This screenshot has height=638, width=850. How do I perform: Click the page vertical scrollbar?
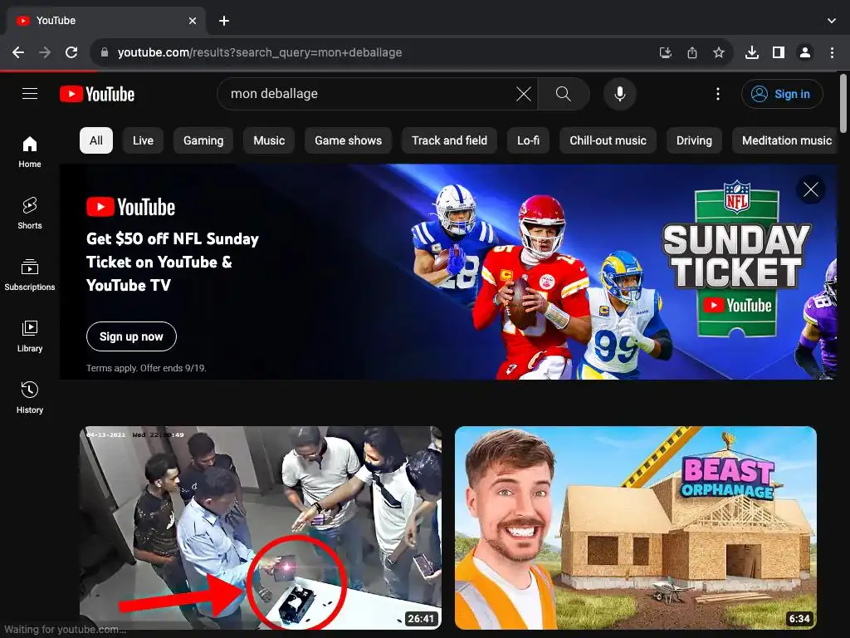843,103
